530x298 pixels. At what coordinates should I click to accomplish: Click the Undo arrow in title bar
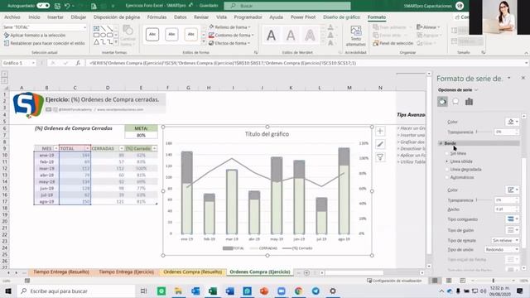pyautogui.click(x=67, y=6)
